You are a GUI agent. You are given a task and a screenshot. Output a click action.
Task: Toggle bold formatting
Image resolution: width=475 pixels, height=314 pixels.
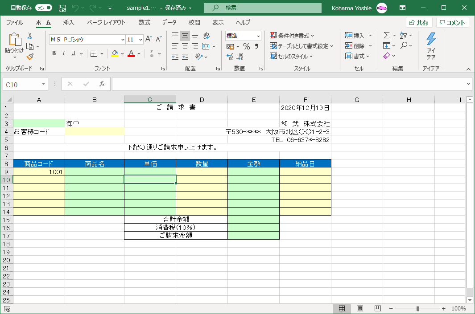(54, 53)
